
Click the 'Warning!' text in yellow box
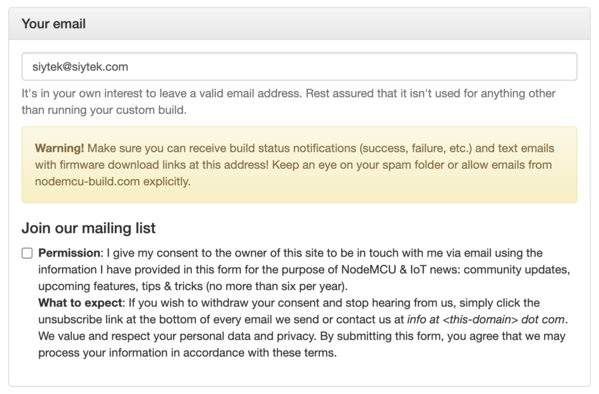point(59,148)
